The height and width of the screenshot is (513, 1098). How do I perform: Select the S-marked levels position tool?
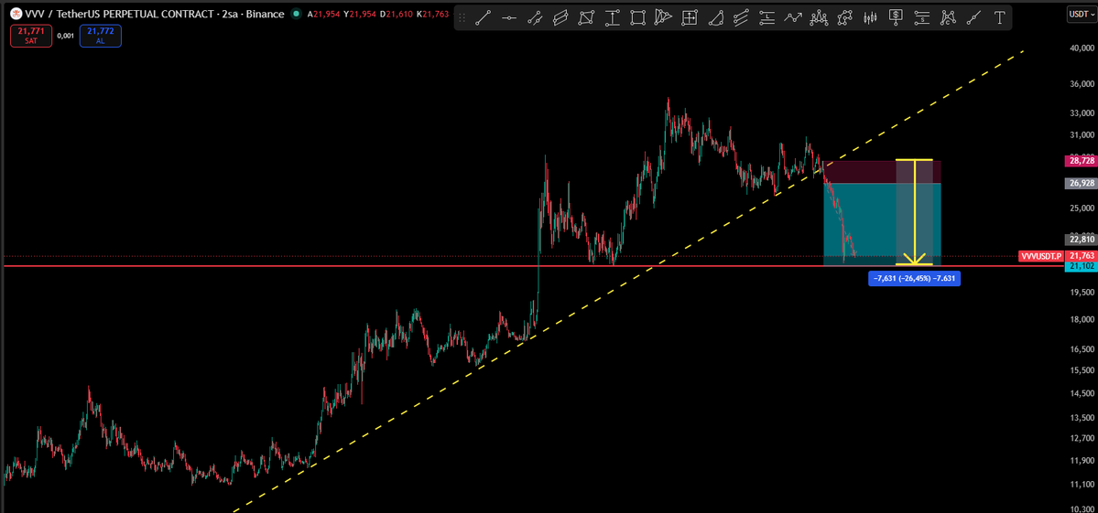(922, 18)
